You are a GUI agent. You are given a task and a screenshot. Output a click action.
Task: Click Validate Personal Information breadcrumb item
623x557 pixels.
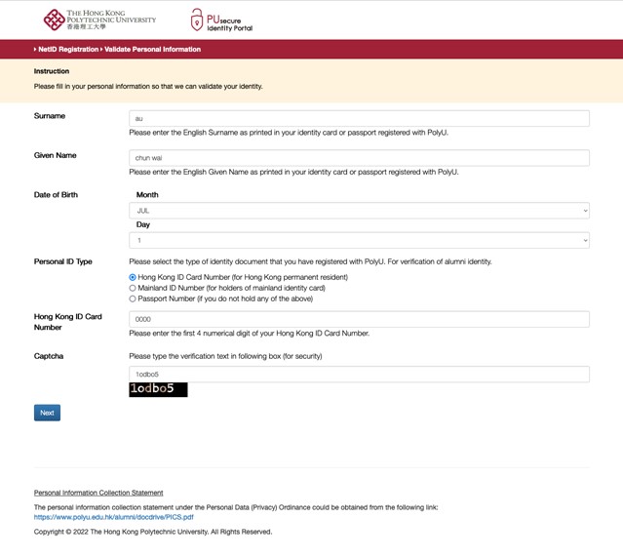tap(152, 49)
